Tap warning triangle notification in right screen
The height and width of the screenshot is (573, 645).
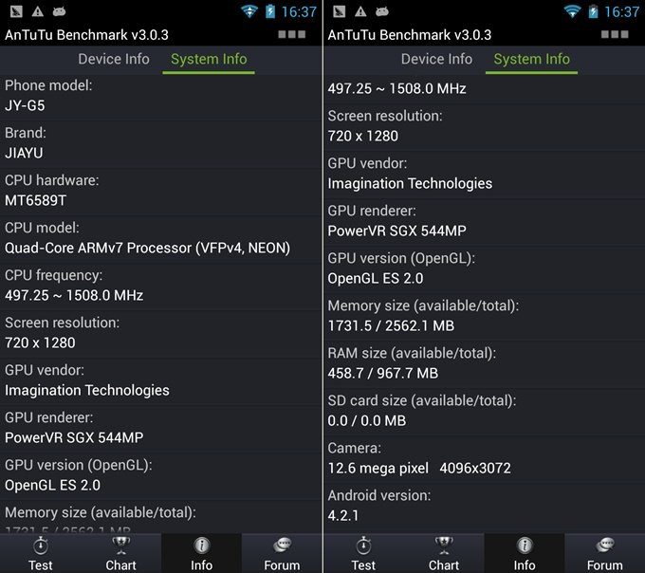360,11
